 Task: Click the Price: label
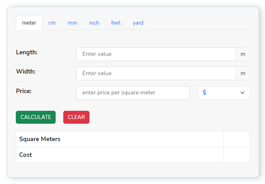[24, 91]
